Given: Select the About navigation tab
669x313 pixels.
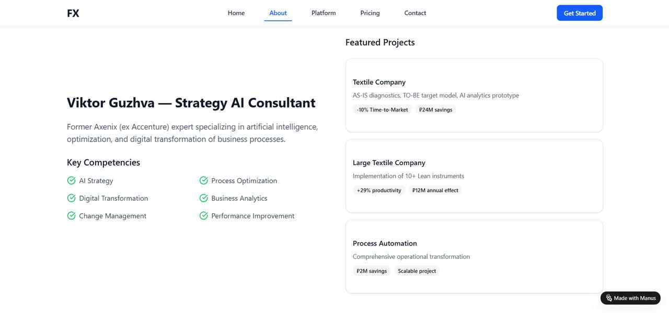Looking at the screenshot, I should pyautogui.click(x=278, y=13).
